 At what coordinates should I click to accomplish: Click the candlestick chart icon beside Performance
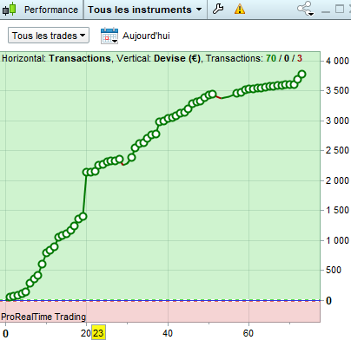click(9, 9)
